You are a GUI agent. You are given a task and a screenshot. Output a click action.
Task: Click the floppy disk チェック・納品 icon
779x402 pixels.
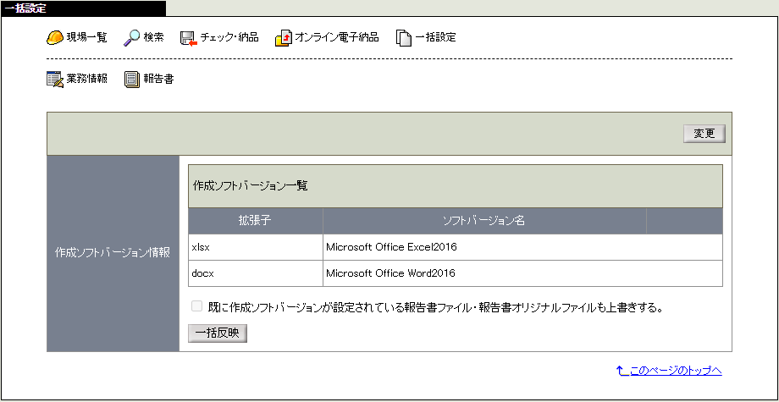189,38
